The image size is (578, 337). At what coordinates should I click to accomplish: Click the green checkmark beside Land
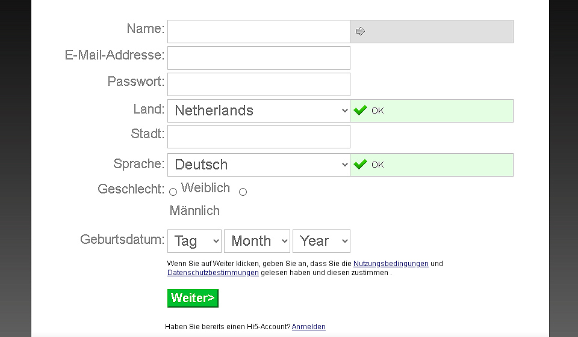click(360, 111)
